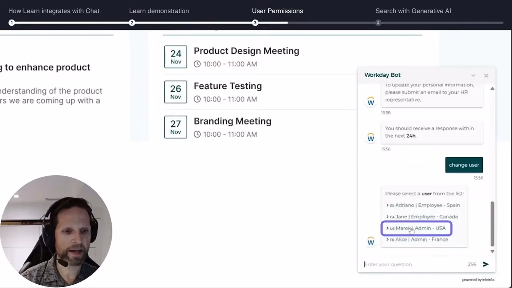This screenshot has width=512, height=288.
Task: Click the 24 Nov calendar date badge
Action: click(x=176, y=57)
